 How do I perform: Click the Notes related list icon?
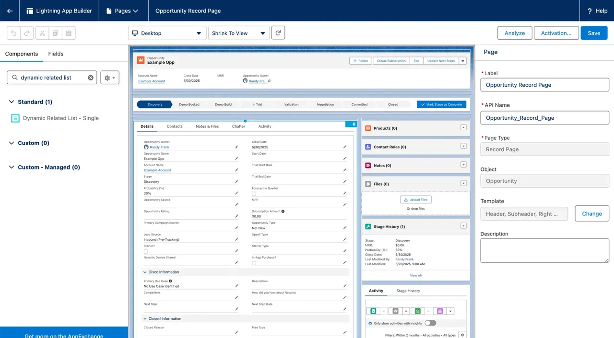368,166
